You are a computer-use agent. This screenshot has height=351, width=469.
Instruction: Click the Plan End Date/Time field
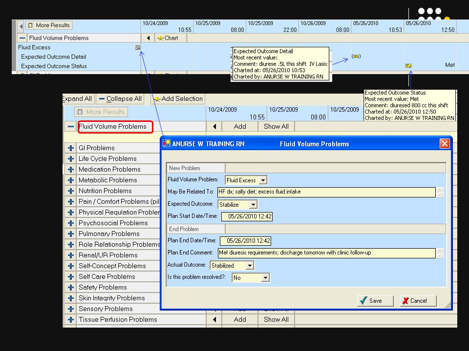point(245,241)
